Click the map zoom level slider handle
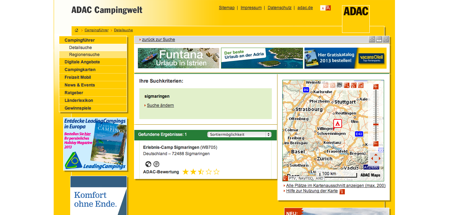The image size is (449, 215). [376, 124]
